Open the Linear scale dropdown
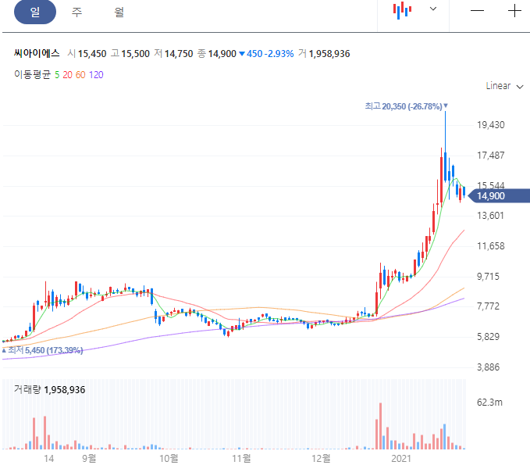The height and width of the screenshot is (476, 530). click(x=505, y=86)
